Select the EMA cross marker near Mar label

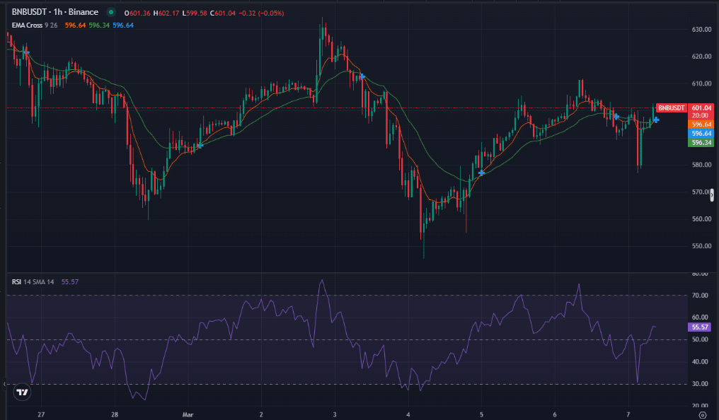tap(200, 145)
